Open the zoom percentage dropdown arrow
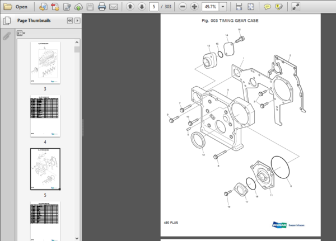 pyautogui.click(x=223, y=7)
